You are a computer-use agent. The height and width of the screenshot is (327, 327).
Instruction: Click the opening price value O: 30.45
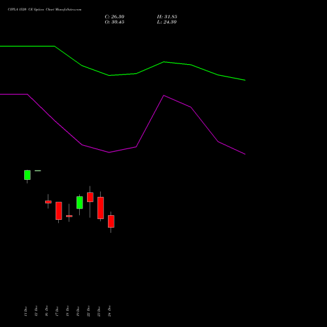pos(114,22)
